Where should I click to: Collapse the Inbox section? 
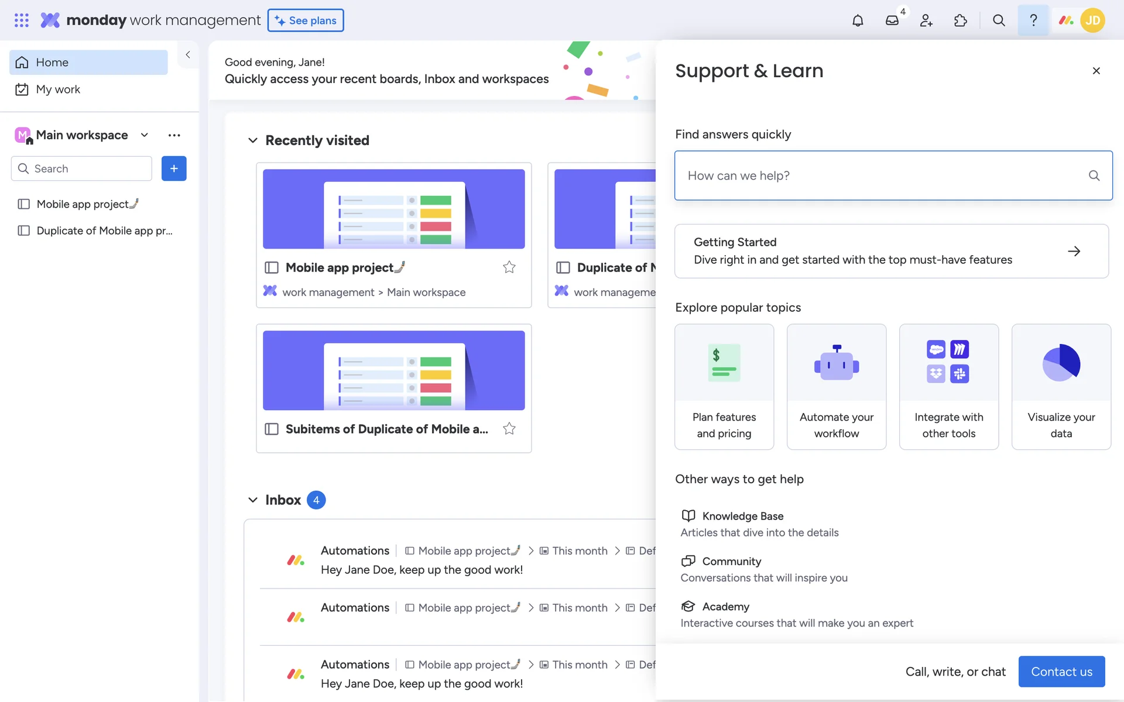pyautogui.click(x=253, y=500)
